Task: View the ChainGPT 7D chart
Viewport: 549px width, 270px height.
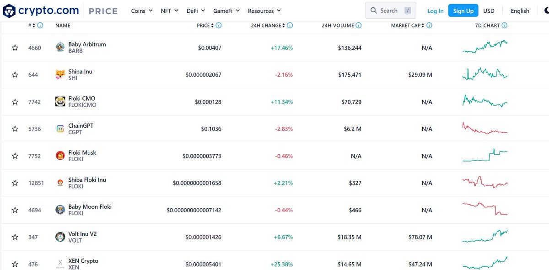Action: click(x=485, y=128)
